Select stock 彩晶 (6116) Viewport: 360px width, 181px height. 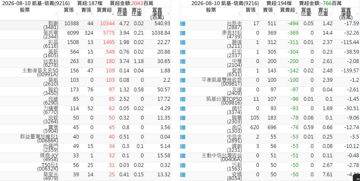point(51,44)
